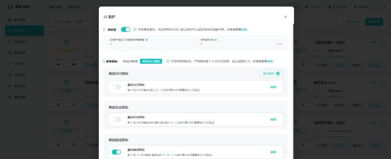Open 详情 for 静态站点 Demo card

click(x=373, y=82)
